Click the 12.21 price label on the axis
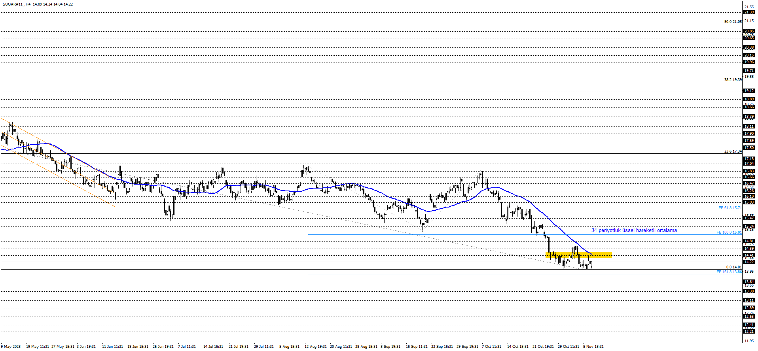Image resolution: width=758 pixels, height=351 pixels. [x=749, y=332]
